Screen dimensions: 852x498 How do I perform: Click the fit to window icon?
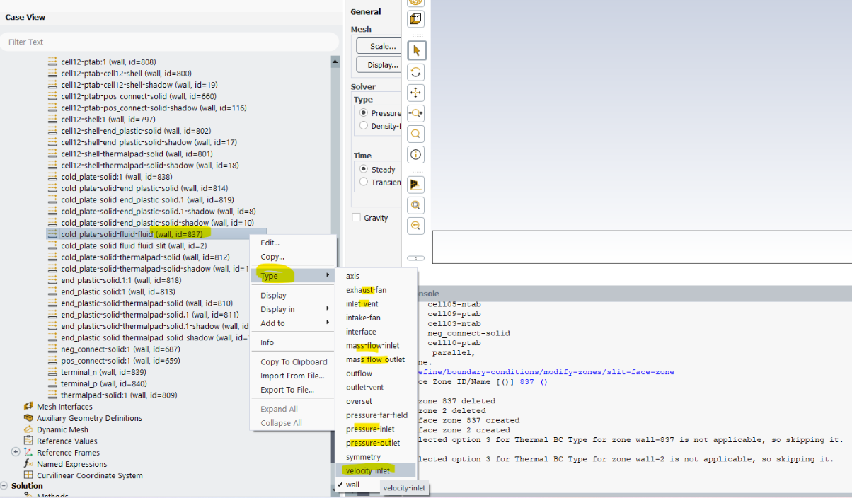tap(416, 185)
